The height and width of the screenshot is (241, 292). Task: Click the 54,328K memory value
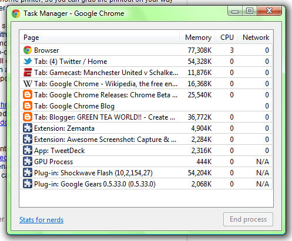point(200,62)
